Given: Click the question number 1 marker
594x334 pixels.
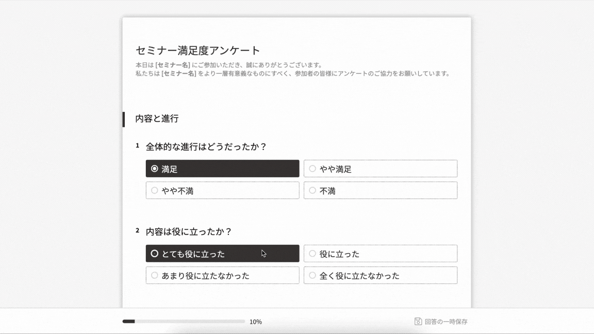Looking at the screenshot, I should click(x=138, y=146).
